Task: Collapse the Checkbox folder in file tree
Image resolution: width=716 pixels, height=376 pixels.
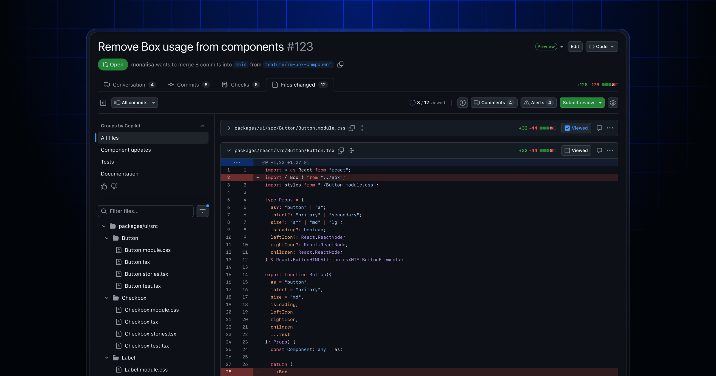Action: (x=107, y=298)
